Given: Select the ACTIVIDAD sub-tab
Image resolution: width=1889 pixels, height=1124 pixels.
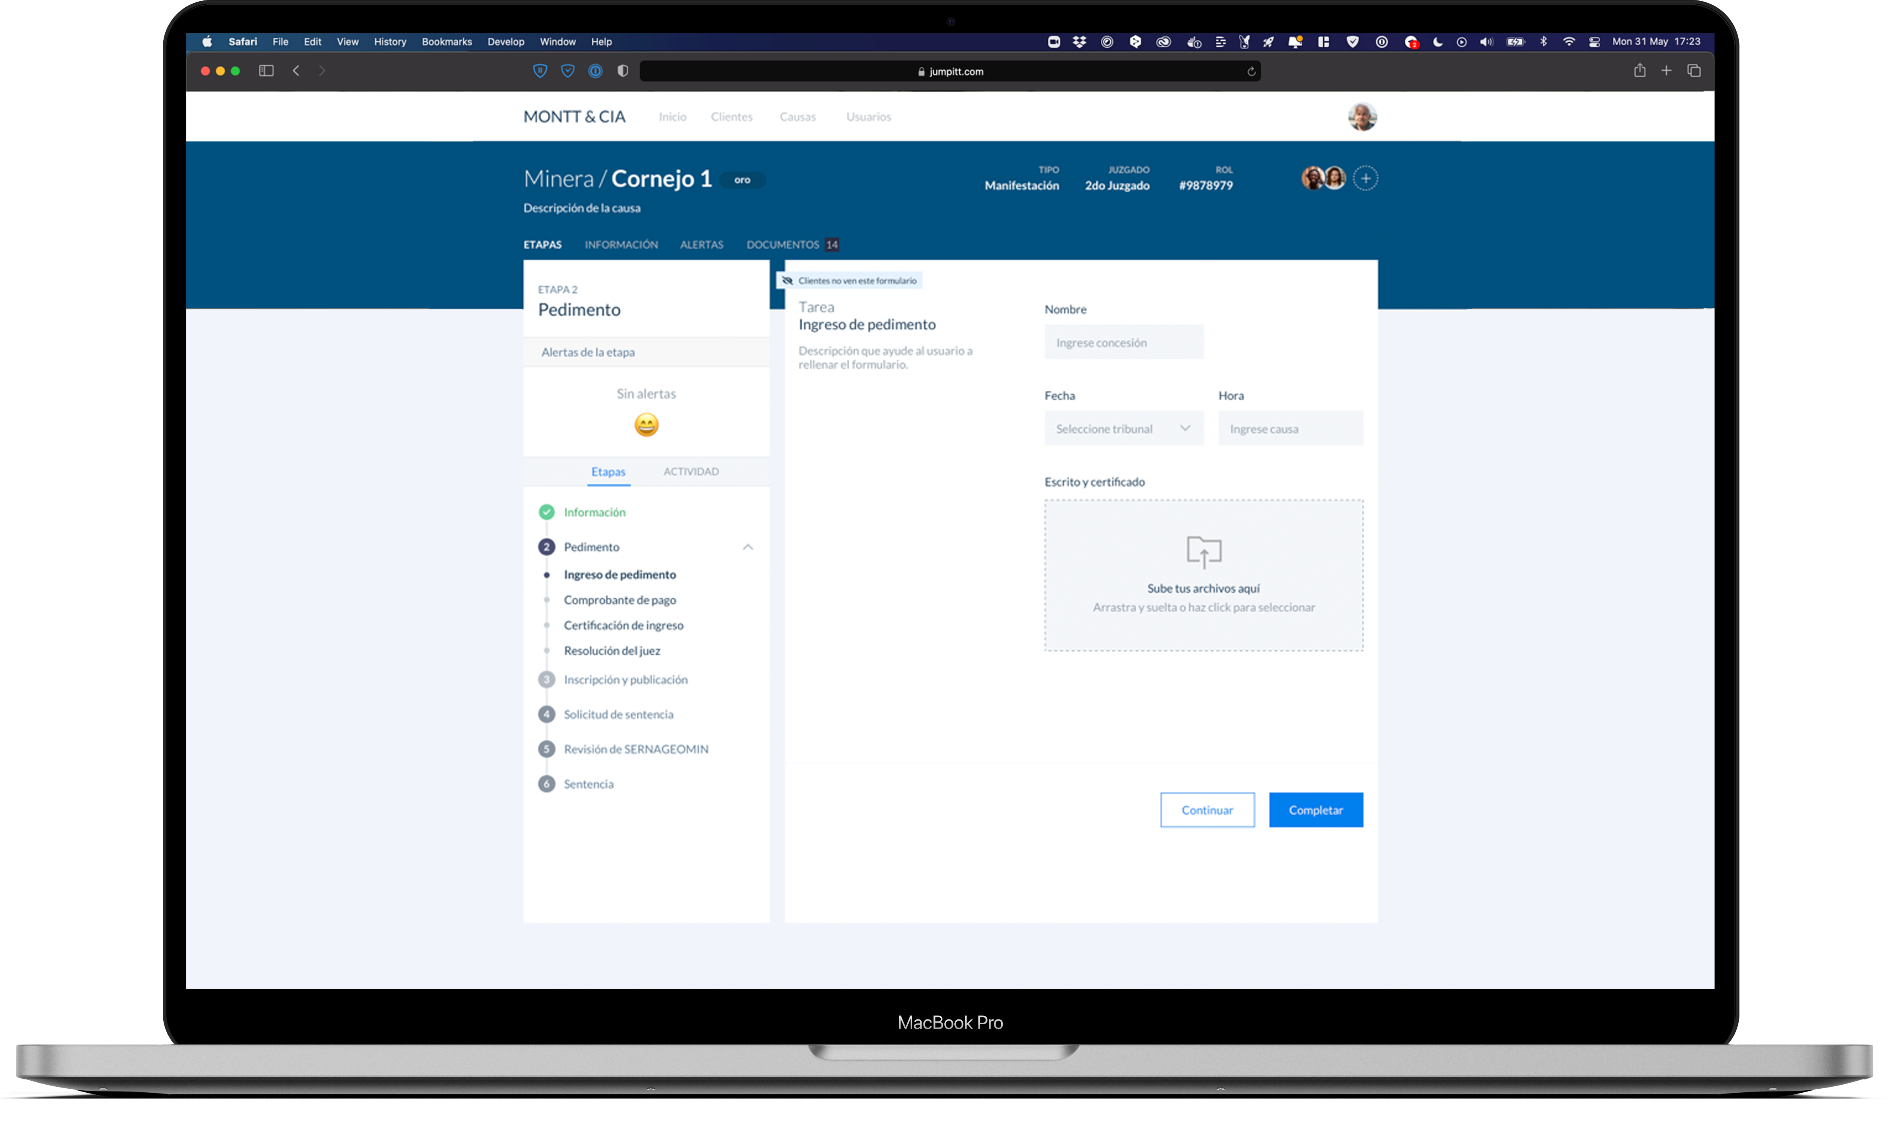Looking at the screenshot, I should tap(690, 472).
